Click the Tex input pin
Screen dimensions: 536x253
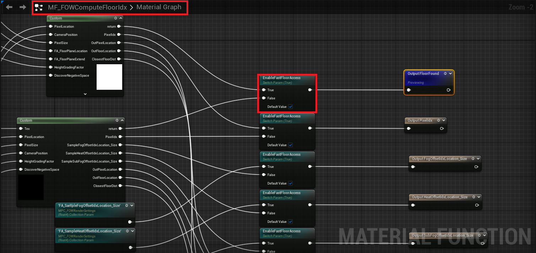(x=21, y=129)
